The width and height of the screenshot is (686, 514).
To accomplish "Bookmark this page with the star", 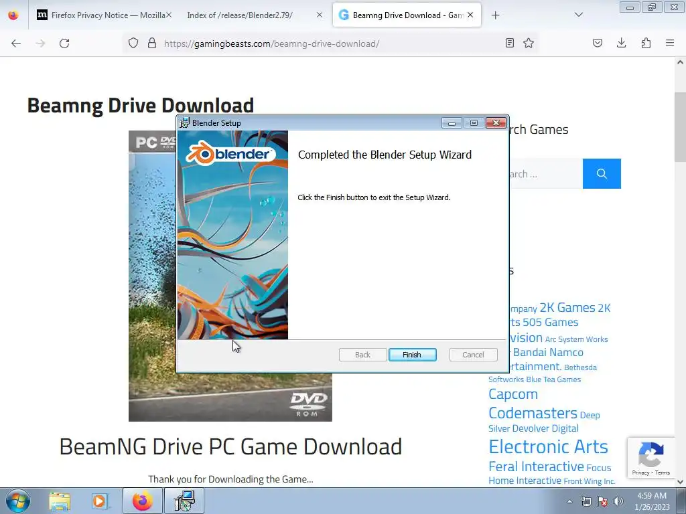I will click(529, 43).
